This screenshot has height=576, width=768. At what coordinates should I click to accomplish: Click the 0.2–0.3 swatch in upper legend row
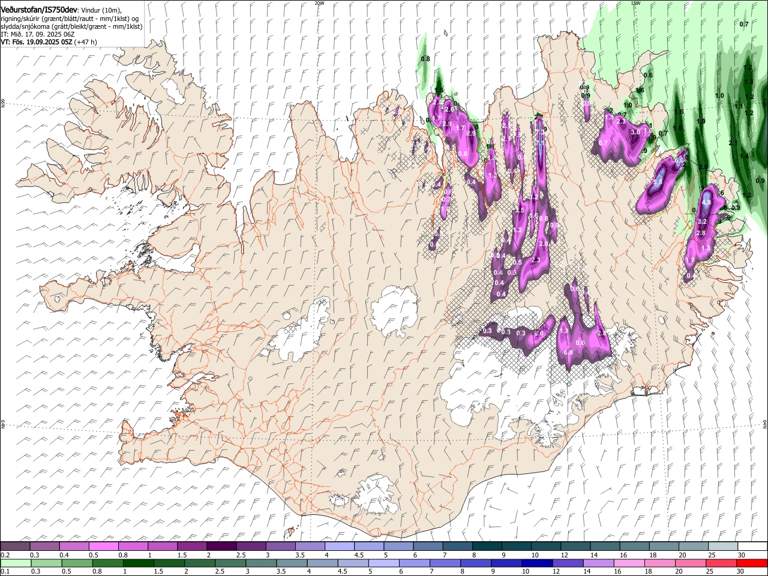point(15,547)
